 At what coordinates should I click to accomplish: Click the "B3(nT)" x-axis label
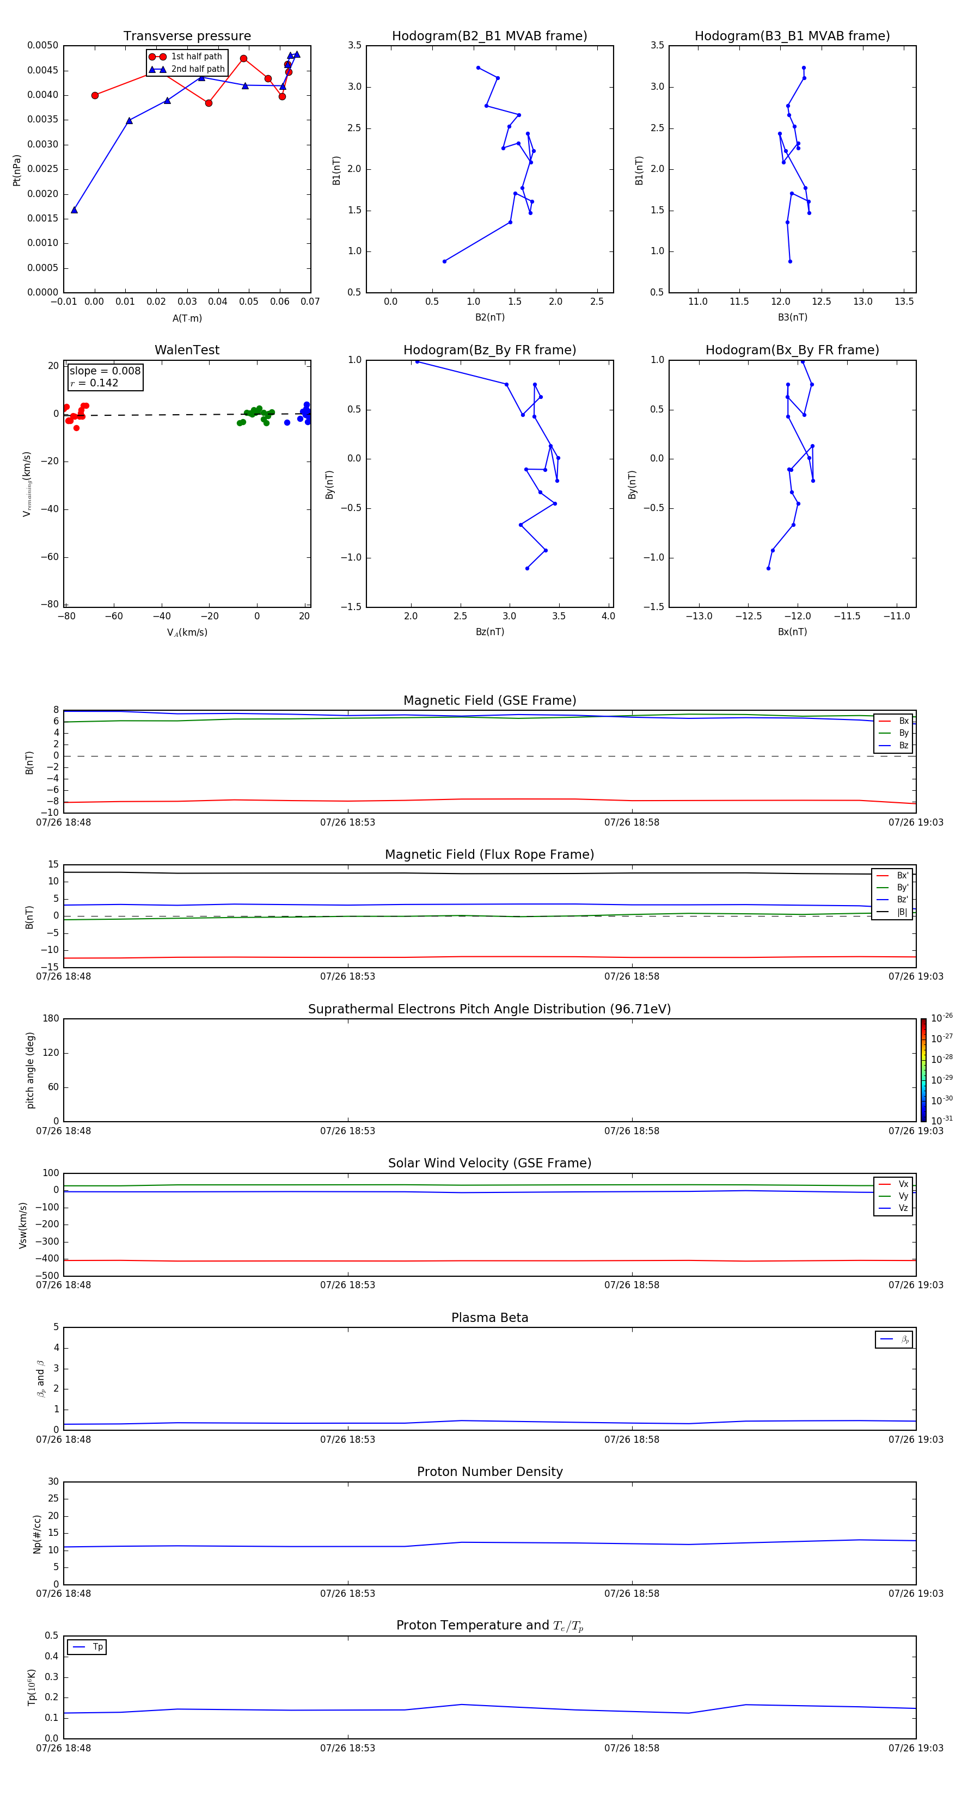(792, 317)
